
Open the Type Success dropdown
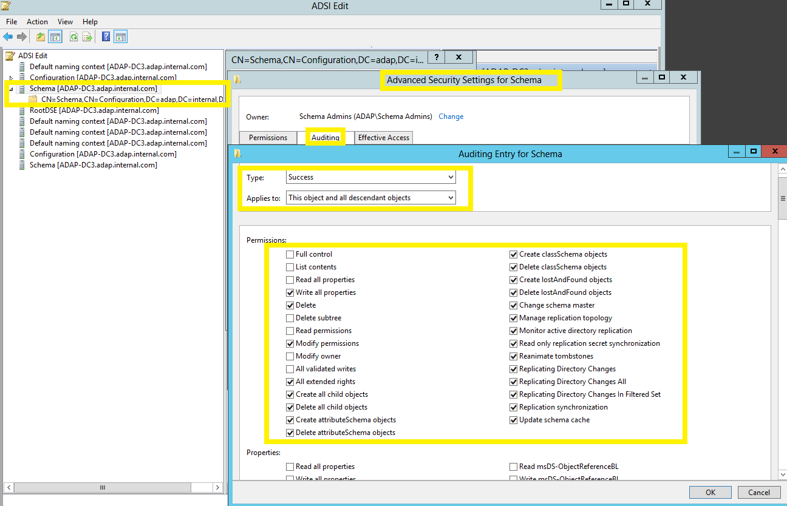click(x=370, y=177)
